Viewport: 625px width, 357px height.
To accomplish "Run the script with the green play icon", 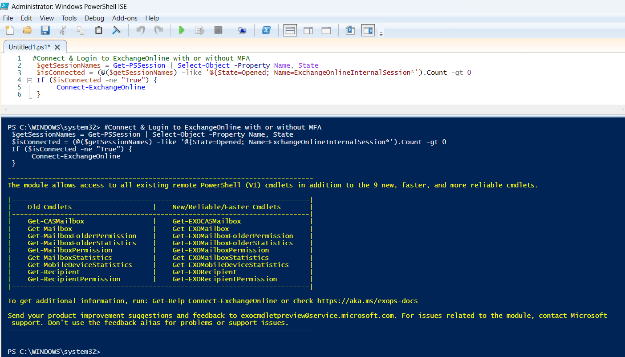I will pos(182,30).
